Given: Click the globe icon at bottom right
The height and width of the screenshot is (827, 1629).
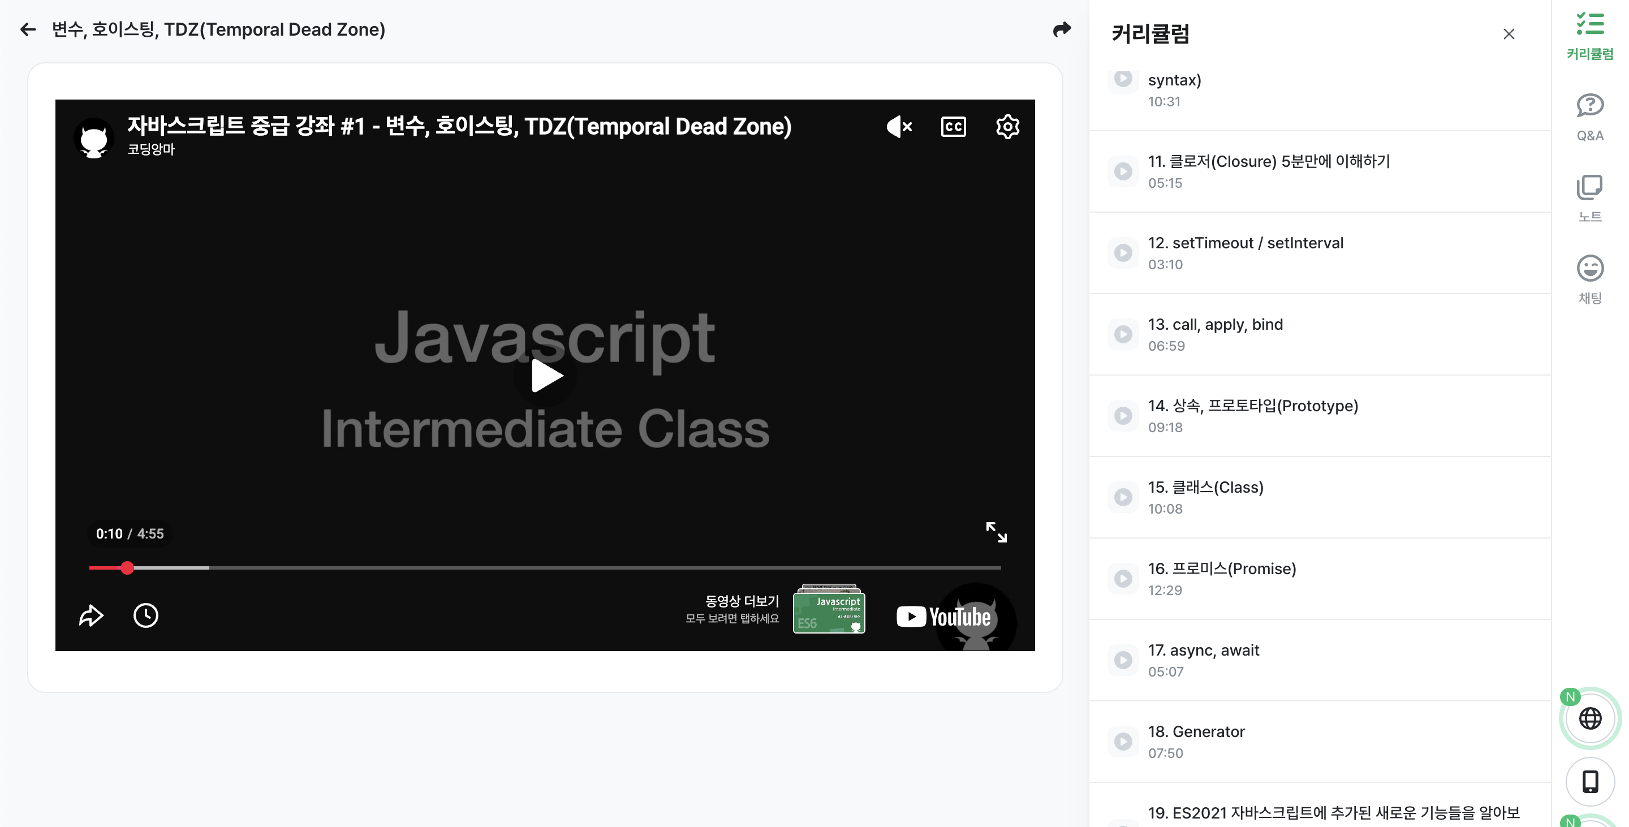Looking at the screenshot, I should 1591,718.
